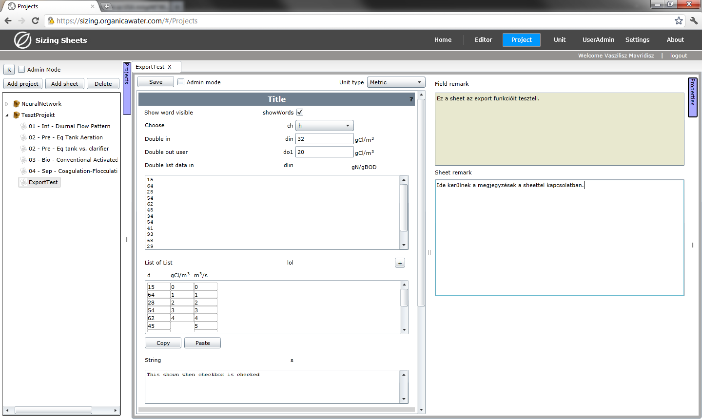Open a new browser tab

[107, 6]
